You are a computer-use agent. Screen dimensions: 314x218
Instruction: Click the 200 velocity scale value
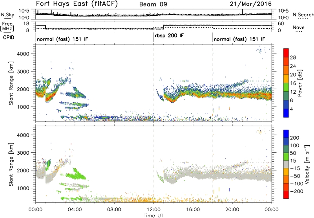[x=295, y=138]
